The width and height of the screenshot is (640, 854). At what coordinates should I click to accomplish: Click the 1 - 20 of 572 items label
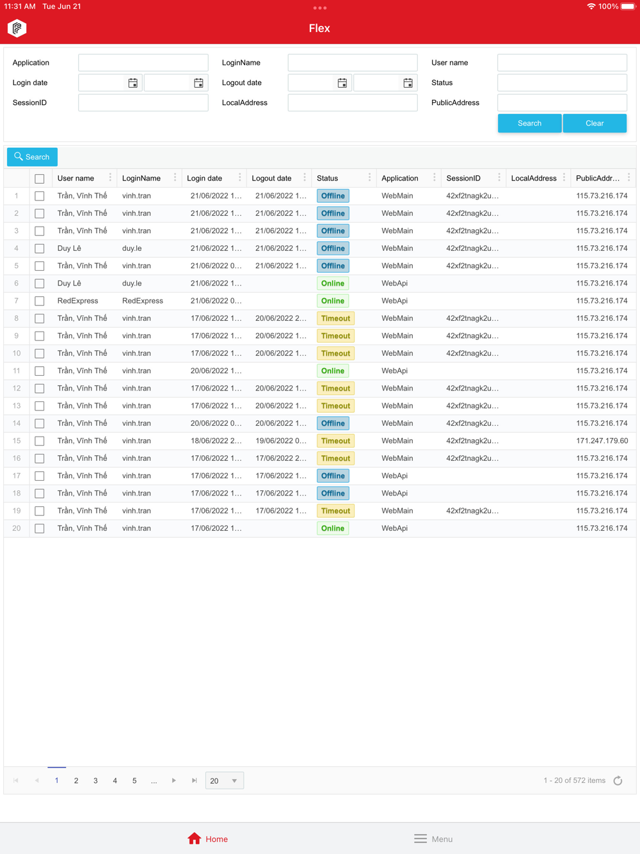click(574, 780)
